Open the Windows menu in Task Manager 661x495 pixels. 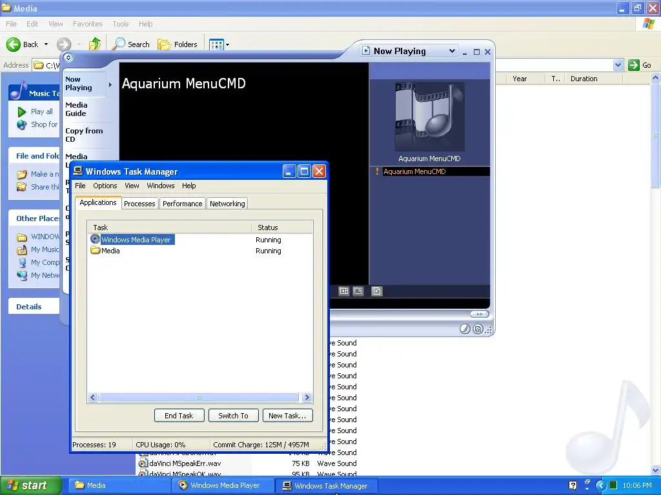[161, 186]
